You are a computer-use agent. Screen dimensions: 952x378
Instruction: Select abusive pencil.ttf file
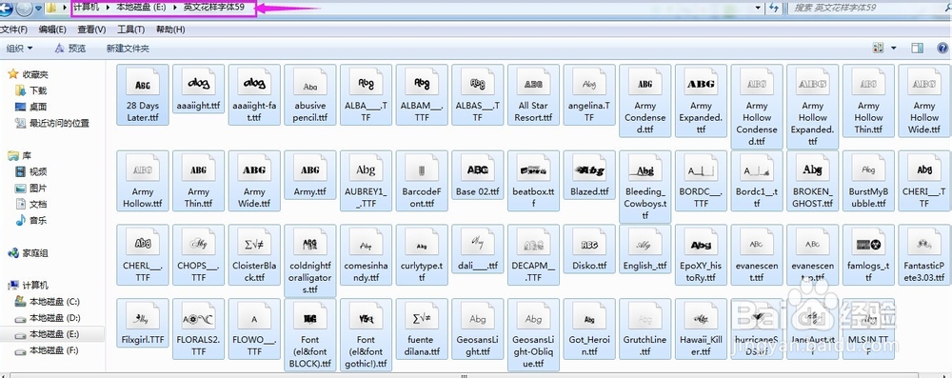click(309, 95)
